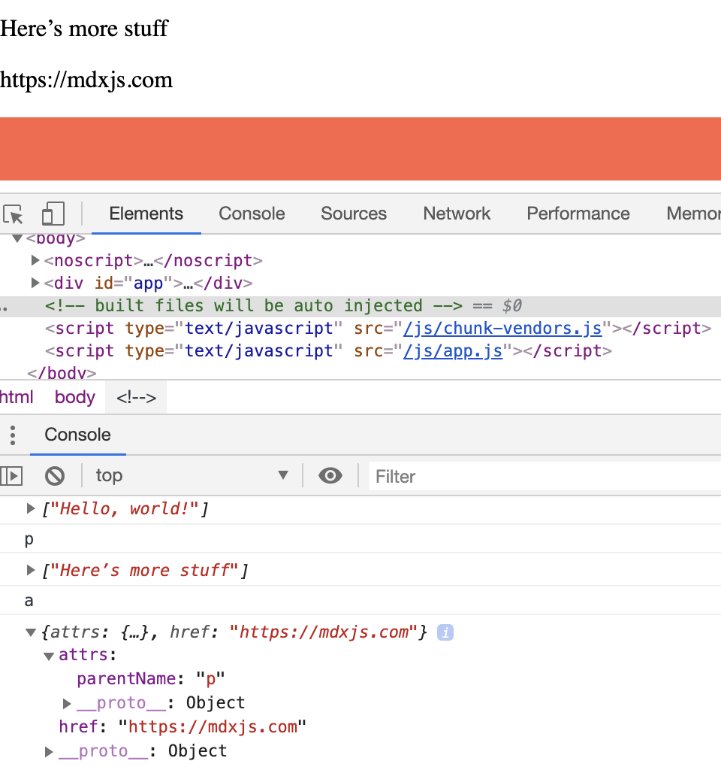The width and height of the screenshot is (721, 767).
Task: Click the console log line 'p'
Action: tap(29, 539)
